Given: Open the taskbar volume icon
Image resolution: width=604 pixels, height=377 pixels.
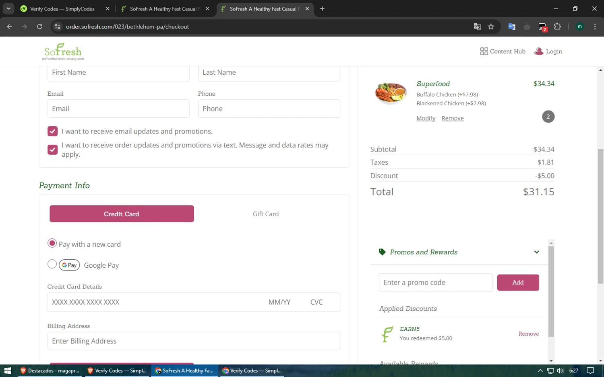Looking at the screenshot, I should point(560,371).
